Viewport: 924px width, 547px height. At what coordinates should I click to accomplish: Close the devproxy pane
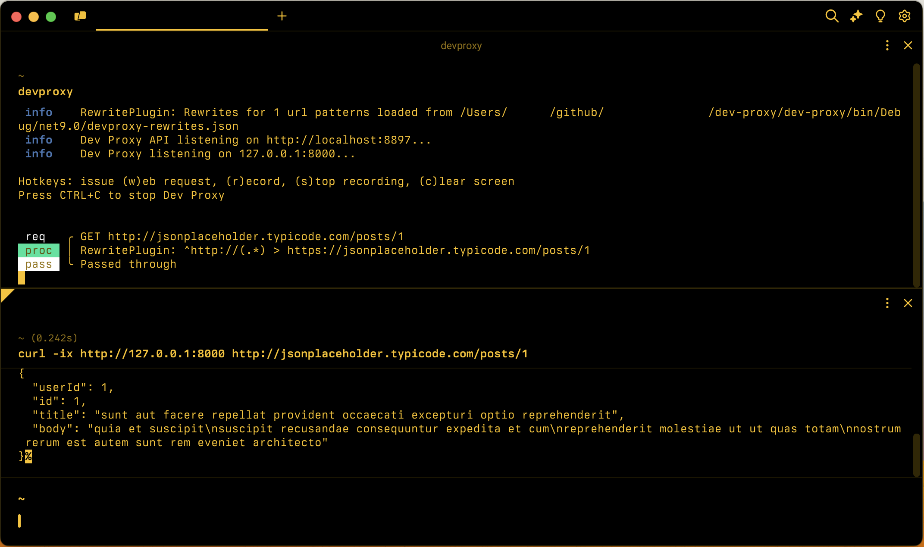click(x=908, y=46)
